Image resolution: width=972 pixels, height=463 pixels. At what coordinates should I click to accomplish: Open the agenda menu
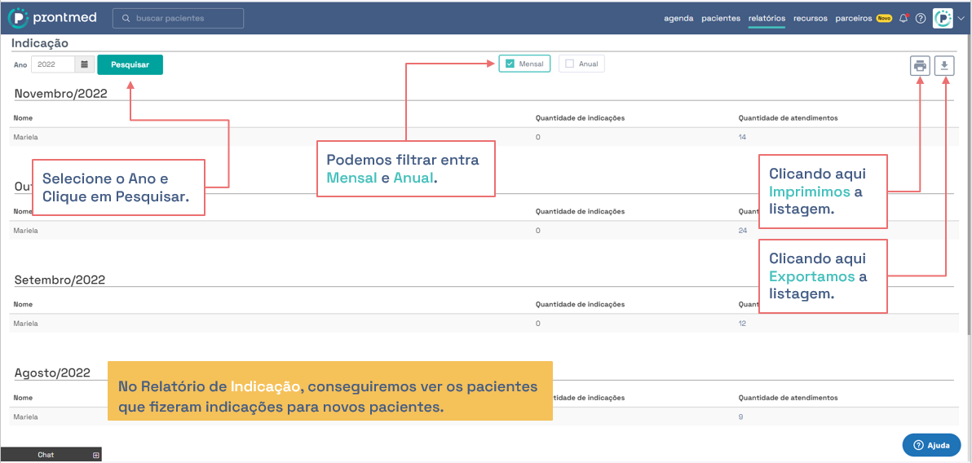click(678, 18)
